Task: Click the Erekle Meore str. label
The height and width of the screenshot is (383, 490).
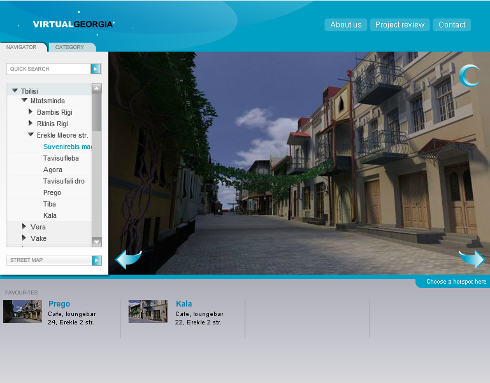Action: pyautogui.click(x=62, y=135)
